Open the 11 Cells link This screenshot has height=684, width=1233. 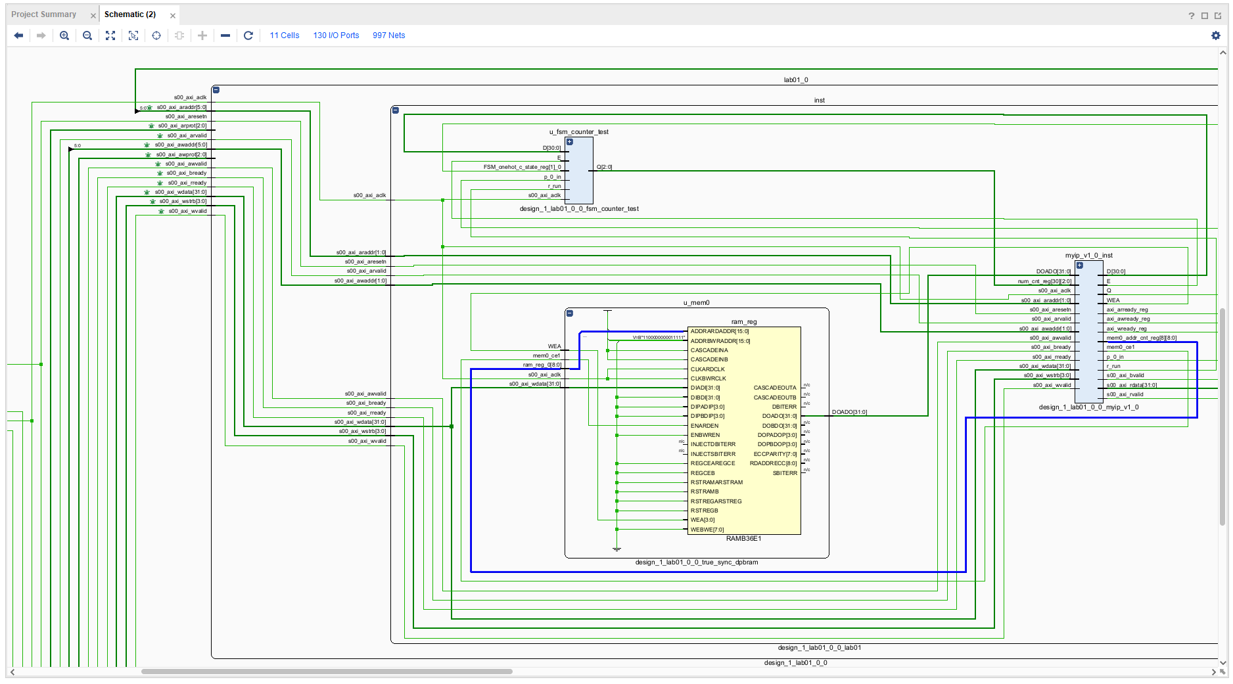point(285,35)
